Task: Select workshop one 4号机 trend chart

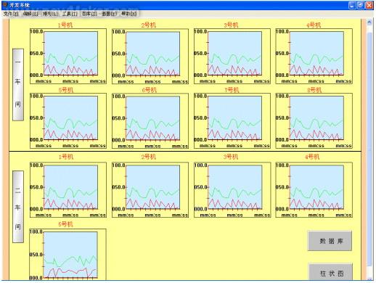Action: (x=314, y=57)
